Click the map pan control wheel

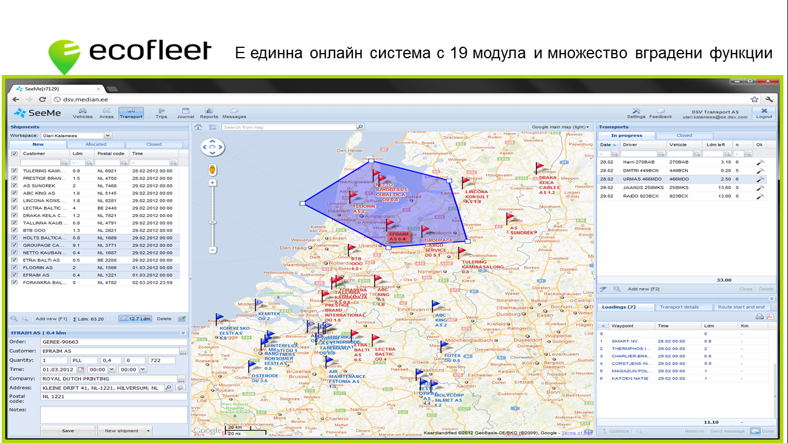click(212, 148)
